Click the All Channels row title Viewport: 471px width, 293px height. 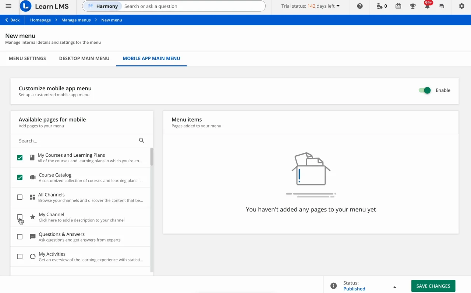click(52, 195)
